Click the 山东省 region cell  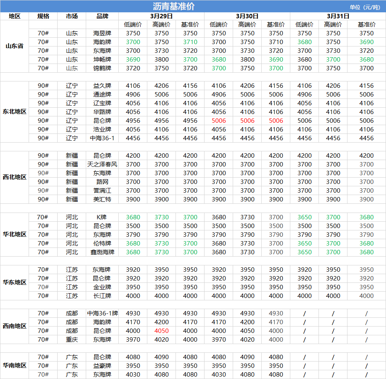pos(14,46)
